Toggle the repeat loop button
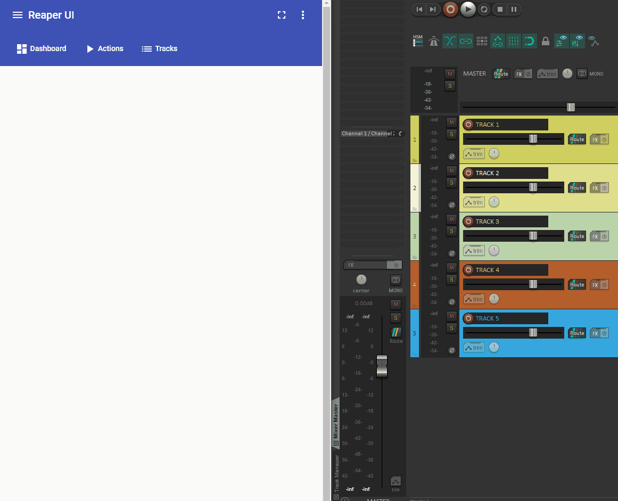 (484, 9)
